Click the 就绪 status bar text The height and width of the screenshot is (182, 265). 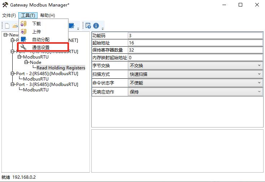click(6, 177)
